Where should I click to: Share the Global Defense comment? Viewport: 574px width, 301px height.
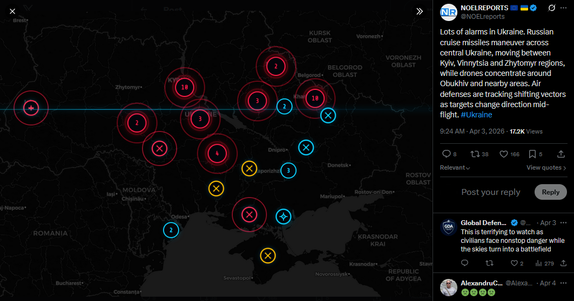[563, 263]
